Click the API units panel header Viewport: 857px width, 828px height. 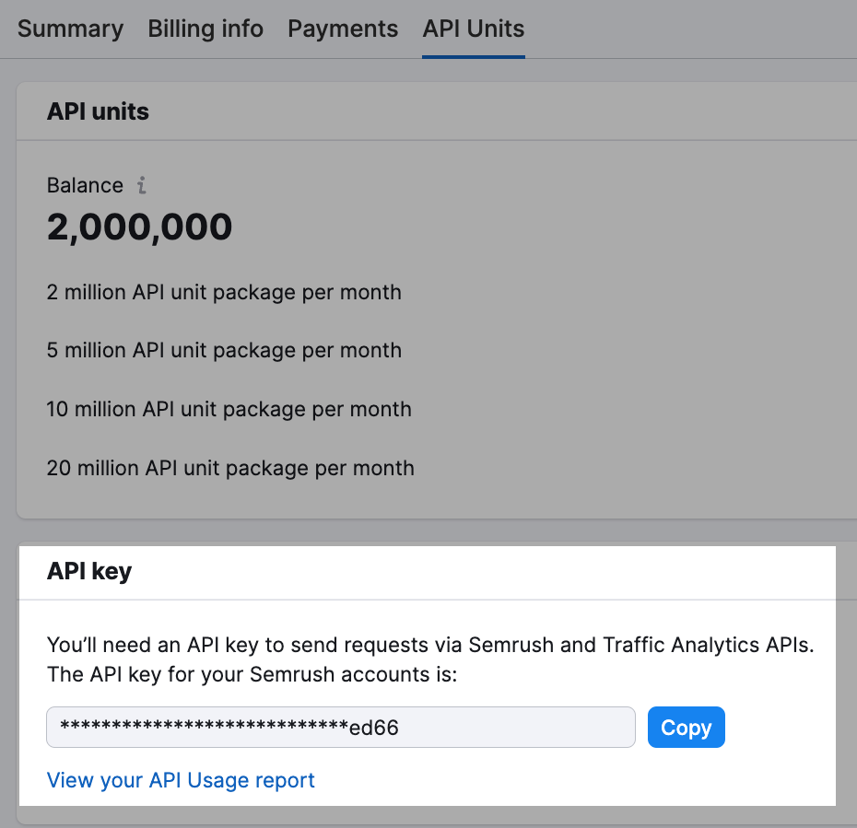(x=98, y=111)
